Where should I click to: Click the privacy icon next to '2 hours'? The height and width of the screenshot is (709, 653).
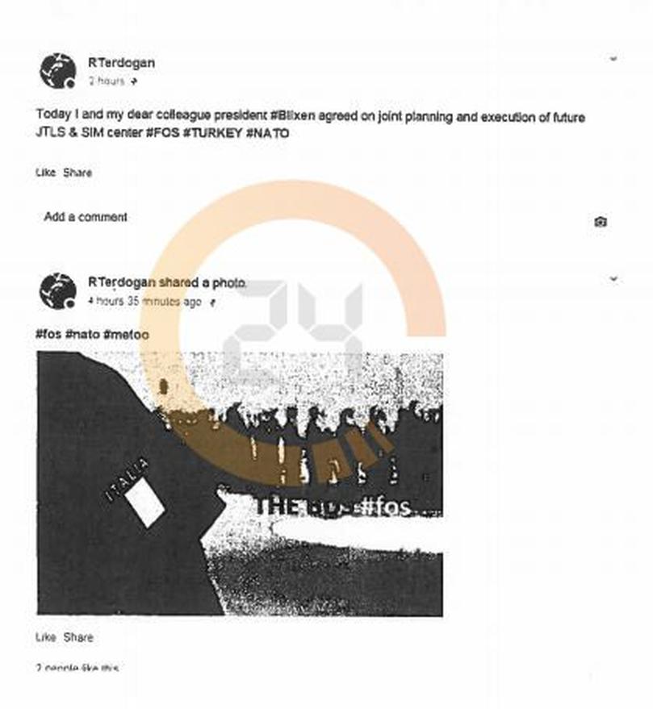click(x=133, y=81)
